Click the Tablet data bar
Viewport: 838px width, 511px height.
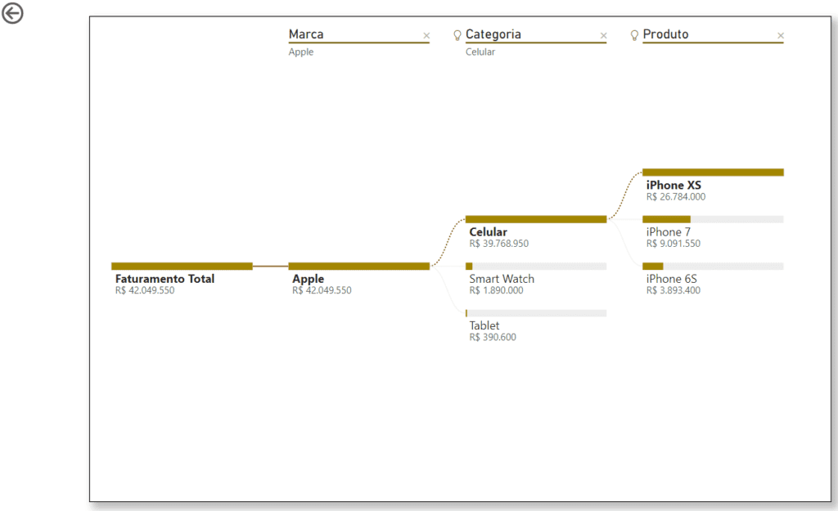click(536, 313)
